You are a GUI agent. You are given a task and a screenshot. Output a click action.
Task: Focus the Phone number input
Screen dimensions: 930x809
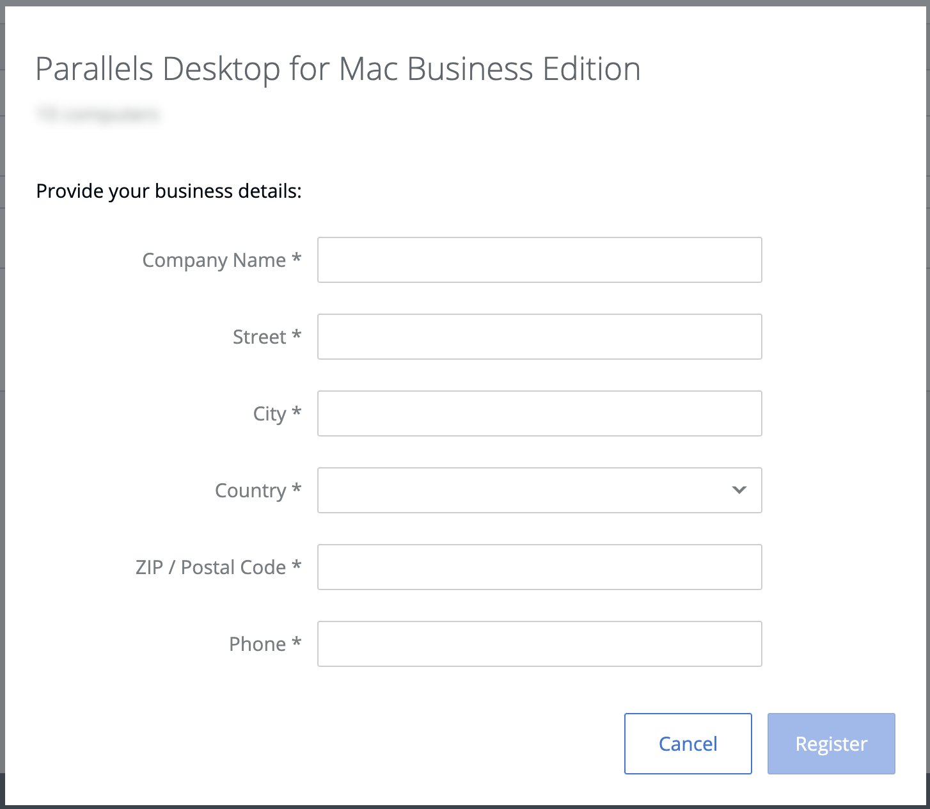pyautogui.click(x=539, y=644)
